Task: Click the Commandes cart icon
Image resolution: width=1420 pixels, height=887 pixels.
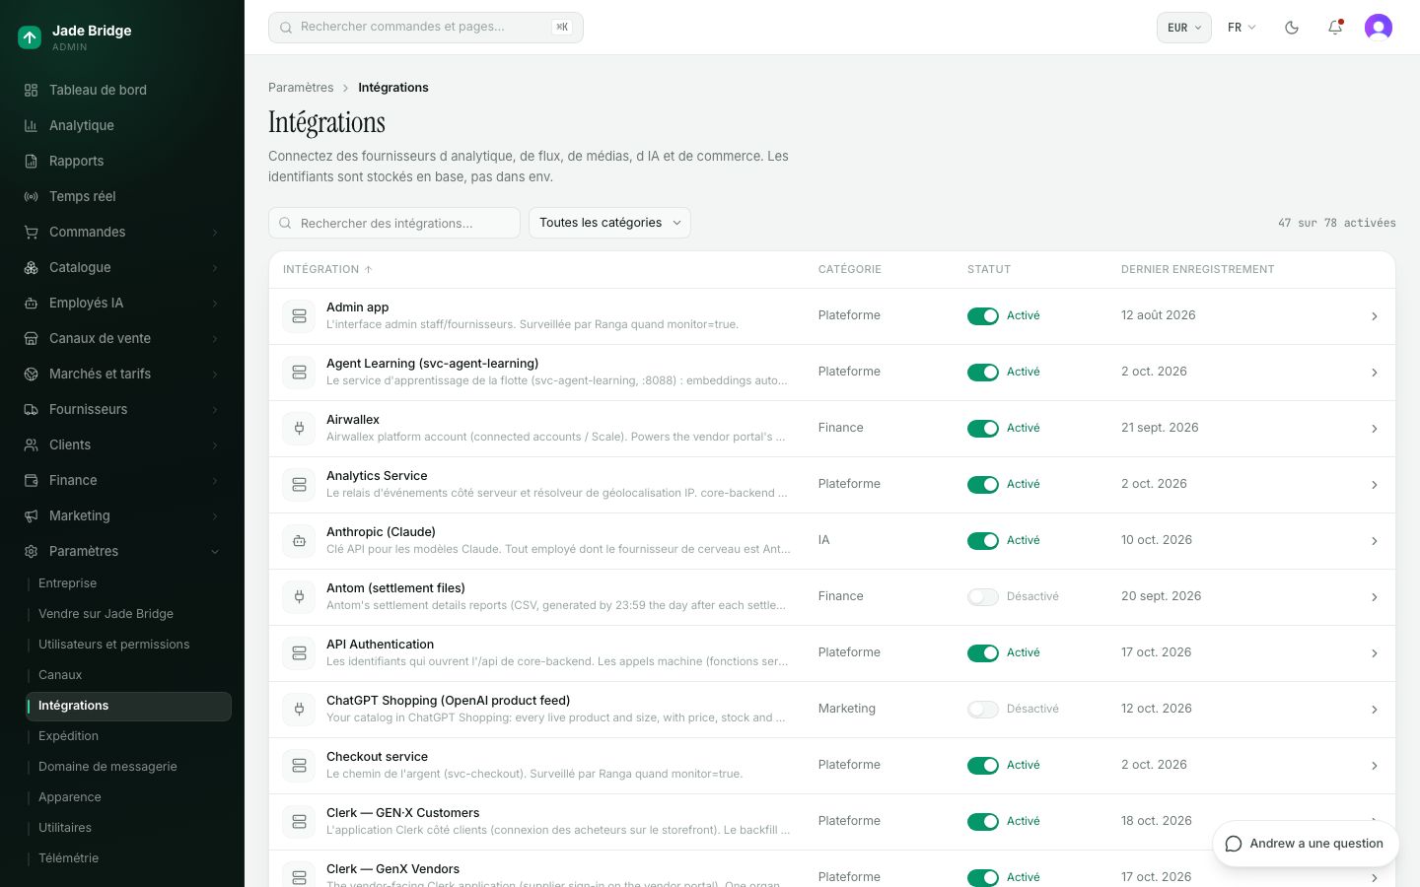Action: click(x=31, y=232)
